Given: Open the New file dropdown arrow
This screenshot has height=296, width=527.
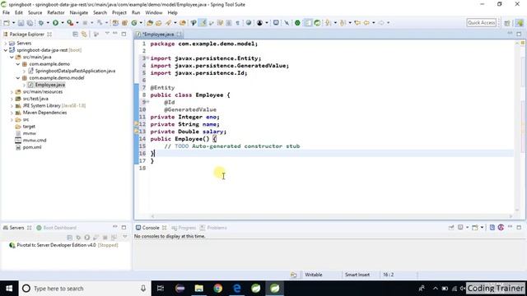Looking at the screenshot, I should [x=13, y=23].
